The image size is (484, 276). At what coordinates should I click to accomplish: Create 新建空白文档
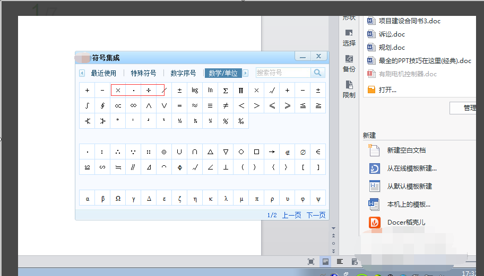397,150
